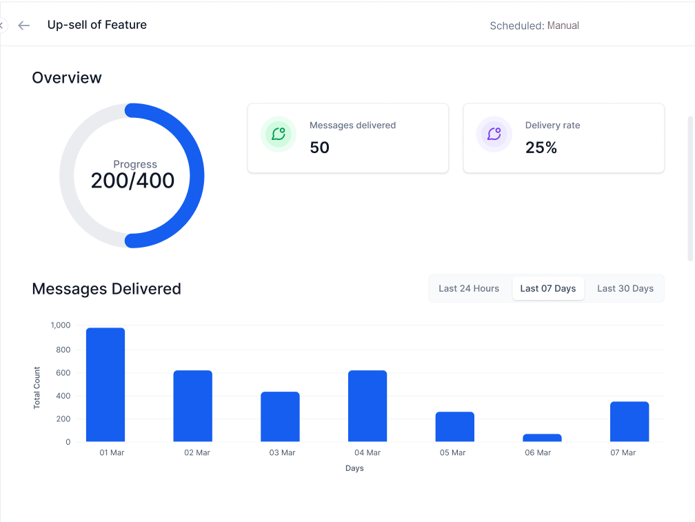Click the Scheduled: Manual label
The image size is (695, 522).
click(x=534, y=26)
